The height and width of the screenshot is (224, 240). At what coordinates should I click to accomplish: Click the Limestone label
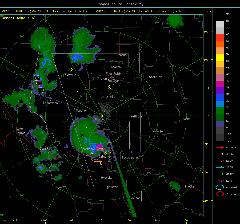coord(50,103)
